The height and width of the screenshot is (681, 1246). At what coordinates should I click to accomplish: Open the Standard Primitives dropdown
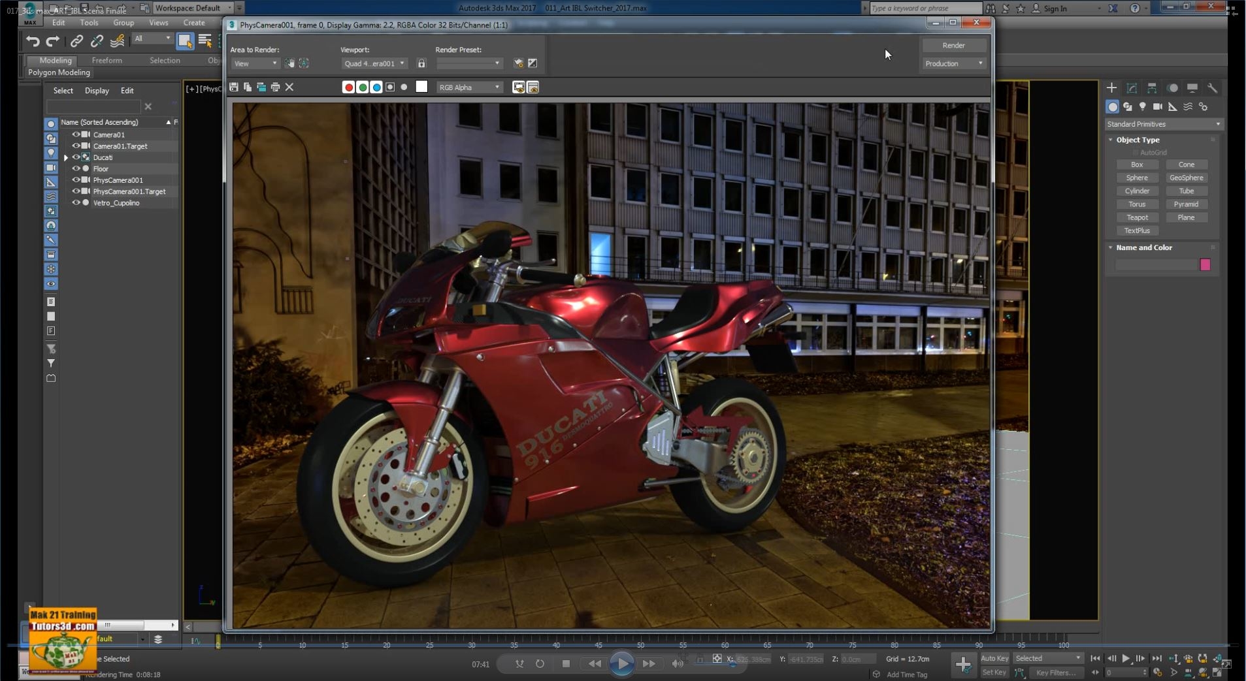[1163, 124]
